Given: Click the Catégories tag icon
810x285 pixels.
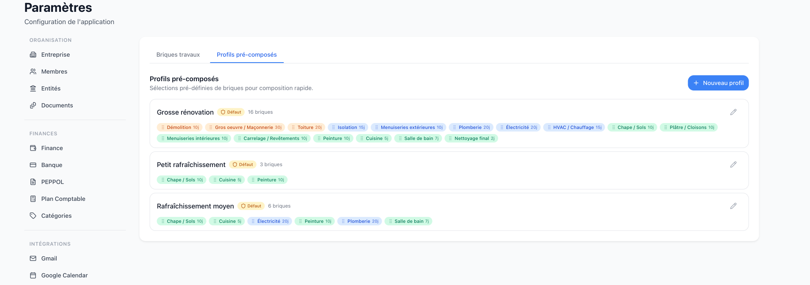Looking at the screenshot, I should point(33,216).
